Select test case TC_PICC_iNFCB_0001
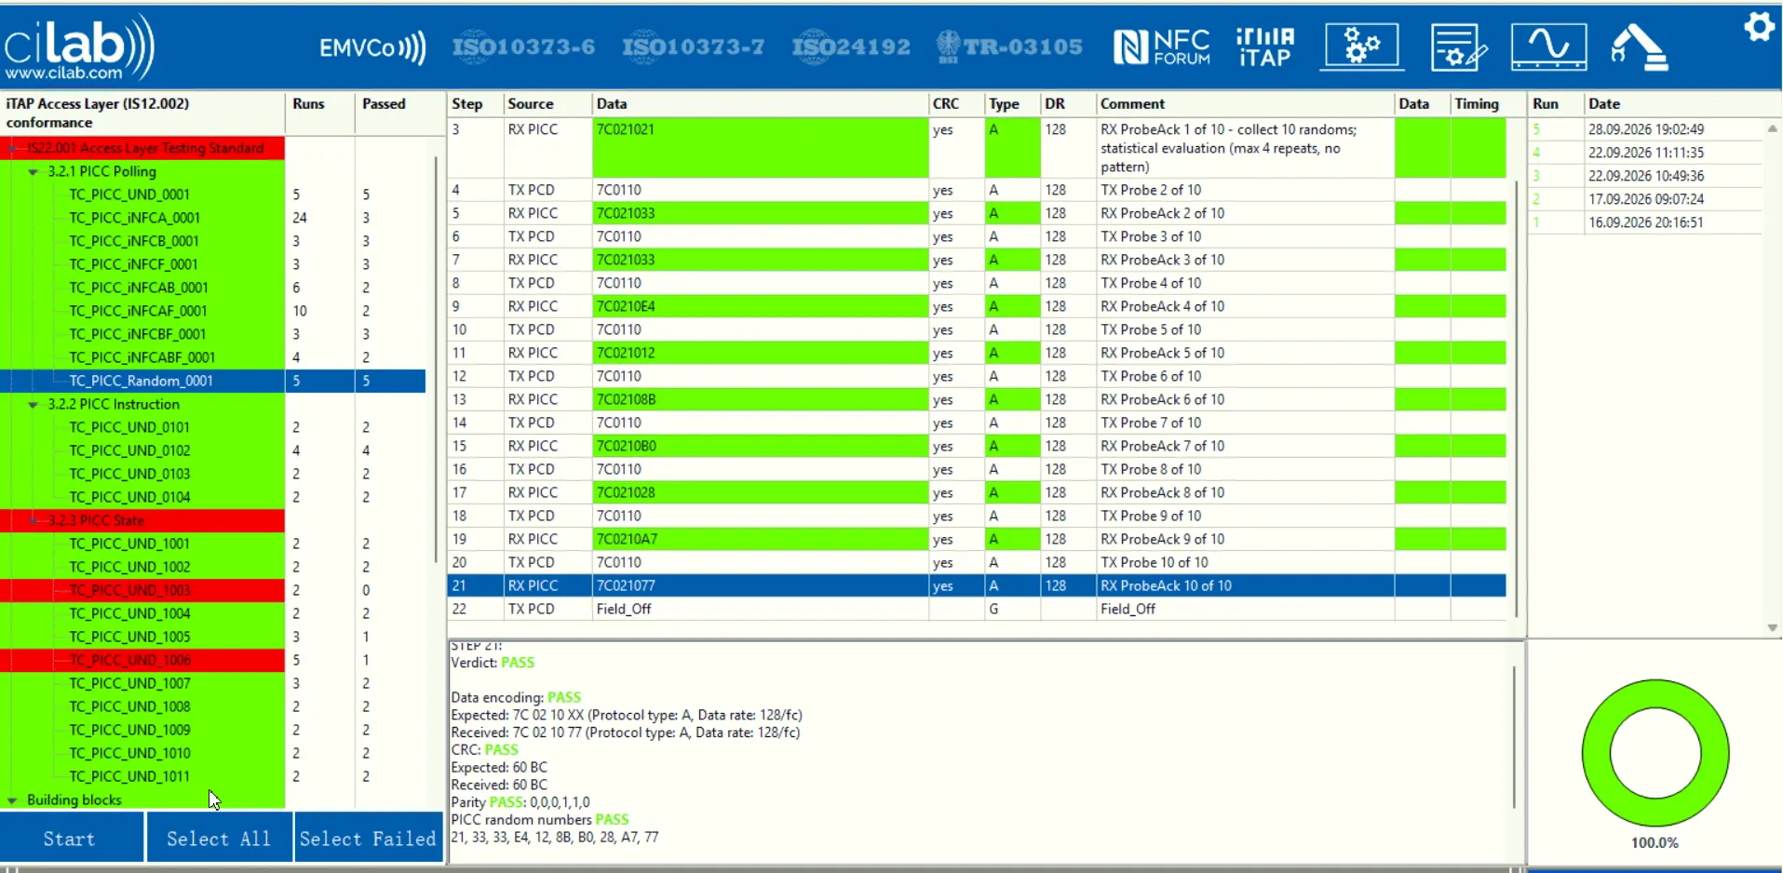The image size is (1783, 873). click(x=134, y=241)
